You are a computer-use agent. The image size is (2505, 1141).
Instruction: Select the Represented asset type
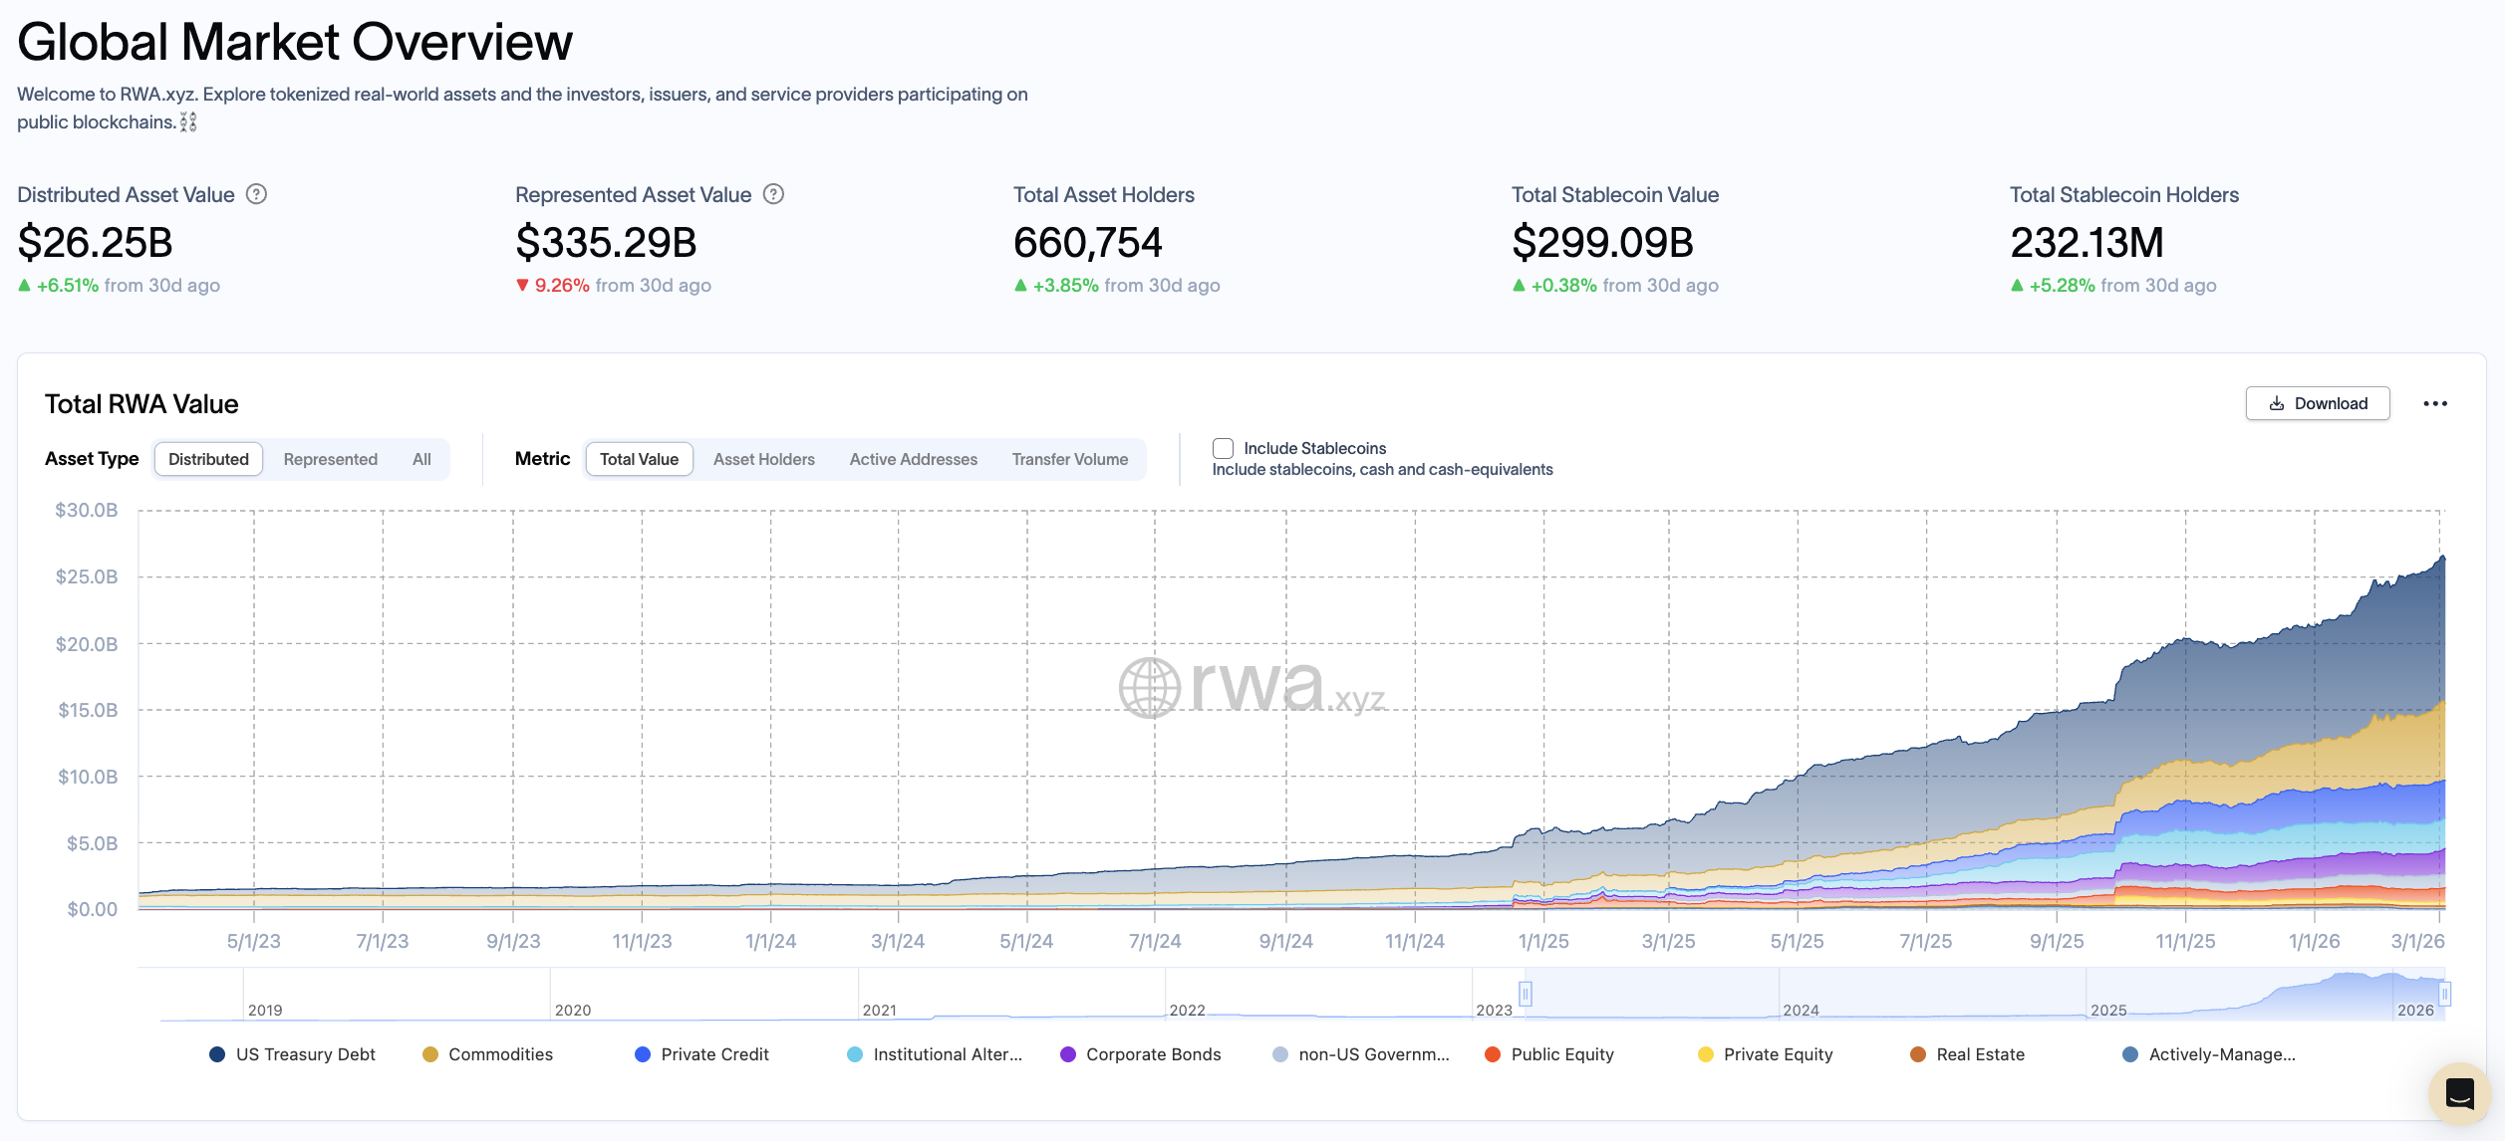330,459
